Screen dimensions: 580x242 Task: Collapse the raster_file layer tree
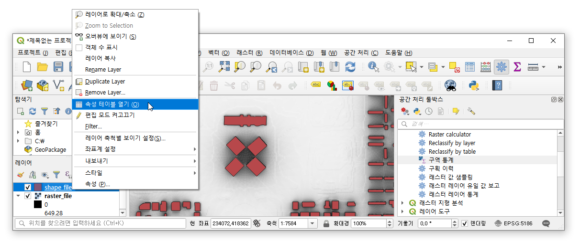[x=19, y=196]
